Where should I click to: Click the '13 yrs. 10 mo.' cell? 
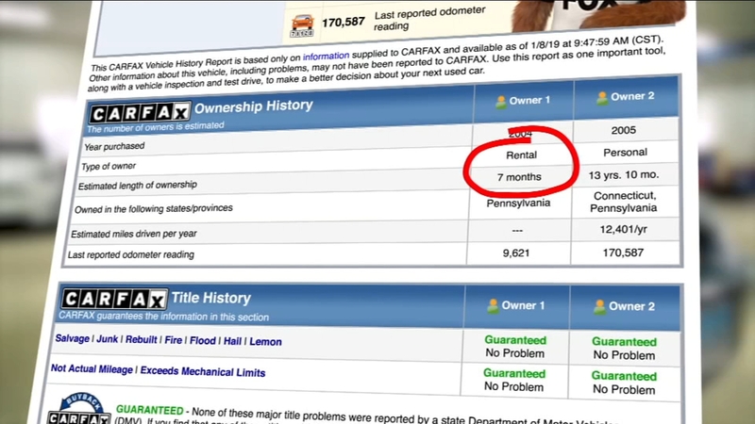click(x=624, y=175)
